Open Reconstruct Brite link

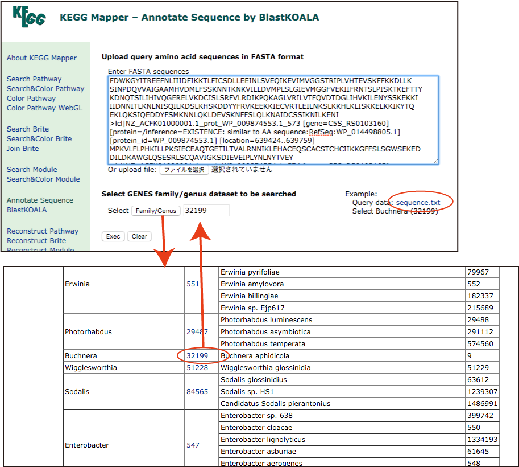click(x=36, y=240)
